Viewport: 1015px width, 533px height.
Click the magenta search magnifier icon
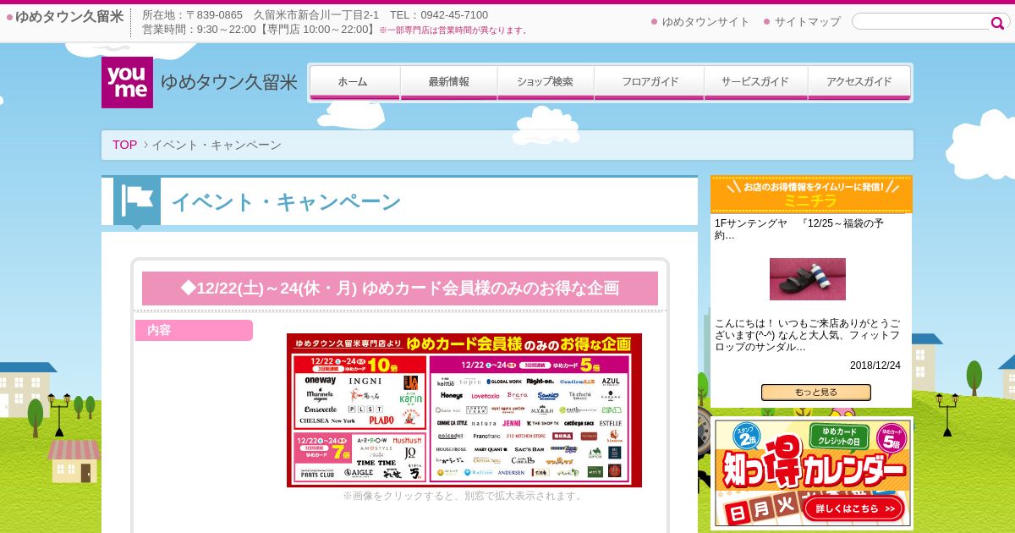pyautogui.click(x=997, y=23)
